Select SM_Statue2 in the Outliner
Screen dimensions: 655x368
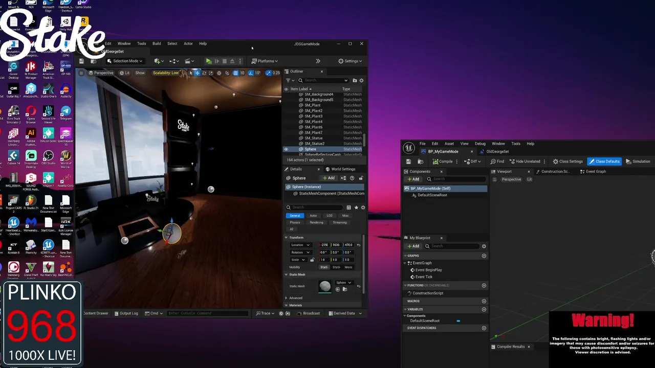(x=314, y=144)
